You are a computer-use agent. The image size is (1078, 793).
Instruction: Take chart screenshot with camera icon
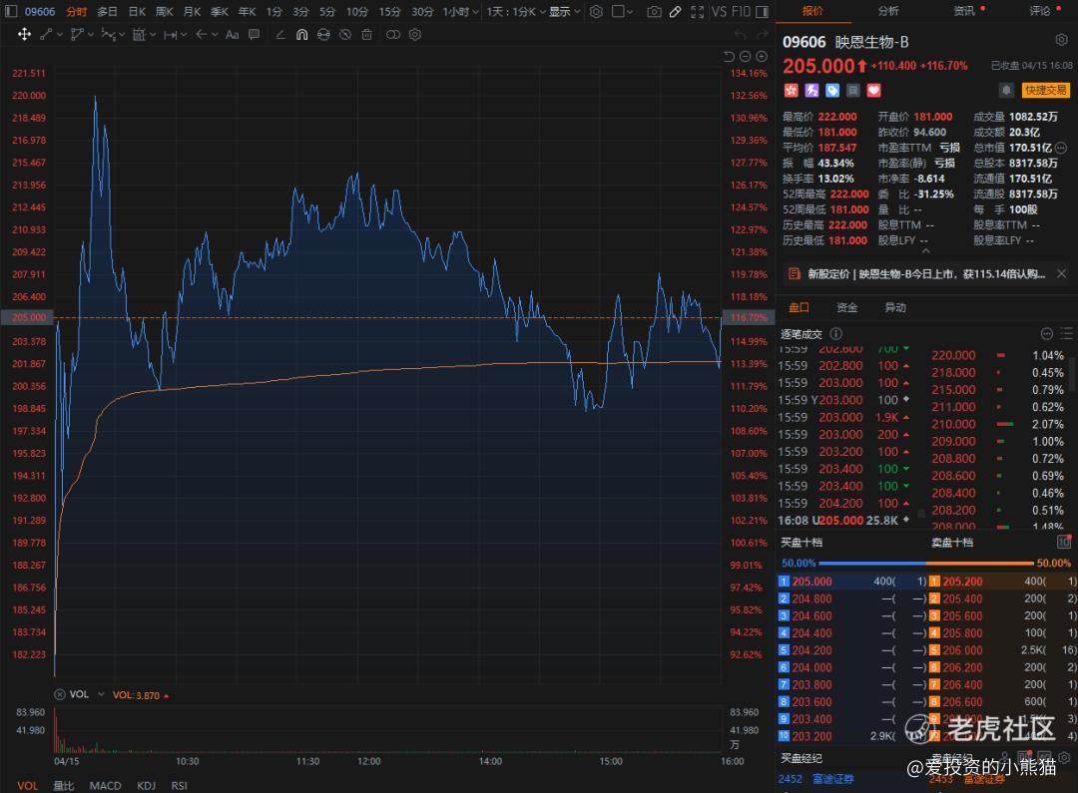(x=655, y=12)
